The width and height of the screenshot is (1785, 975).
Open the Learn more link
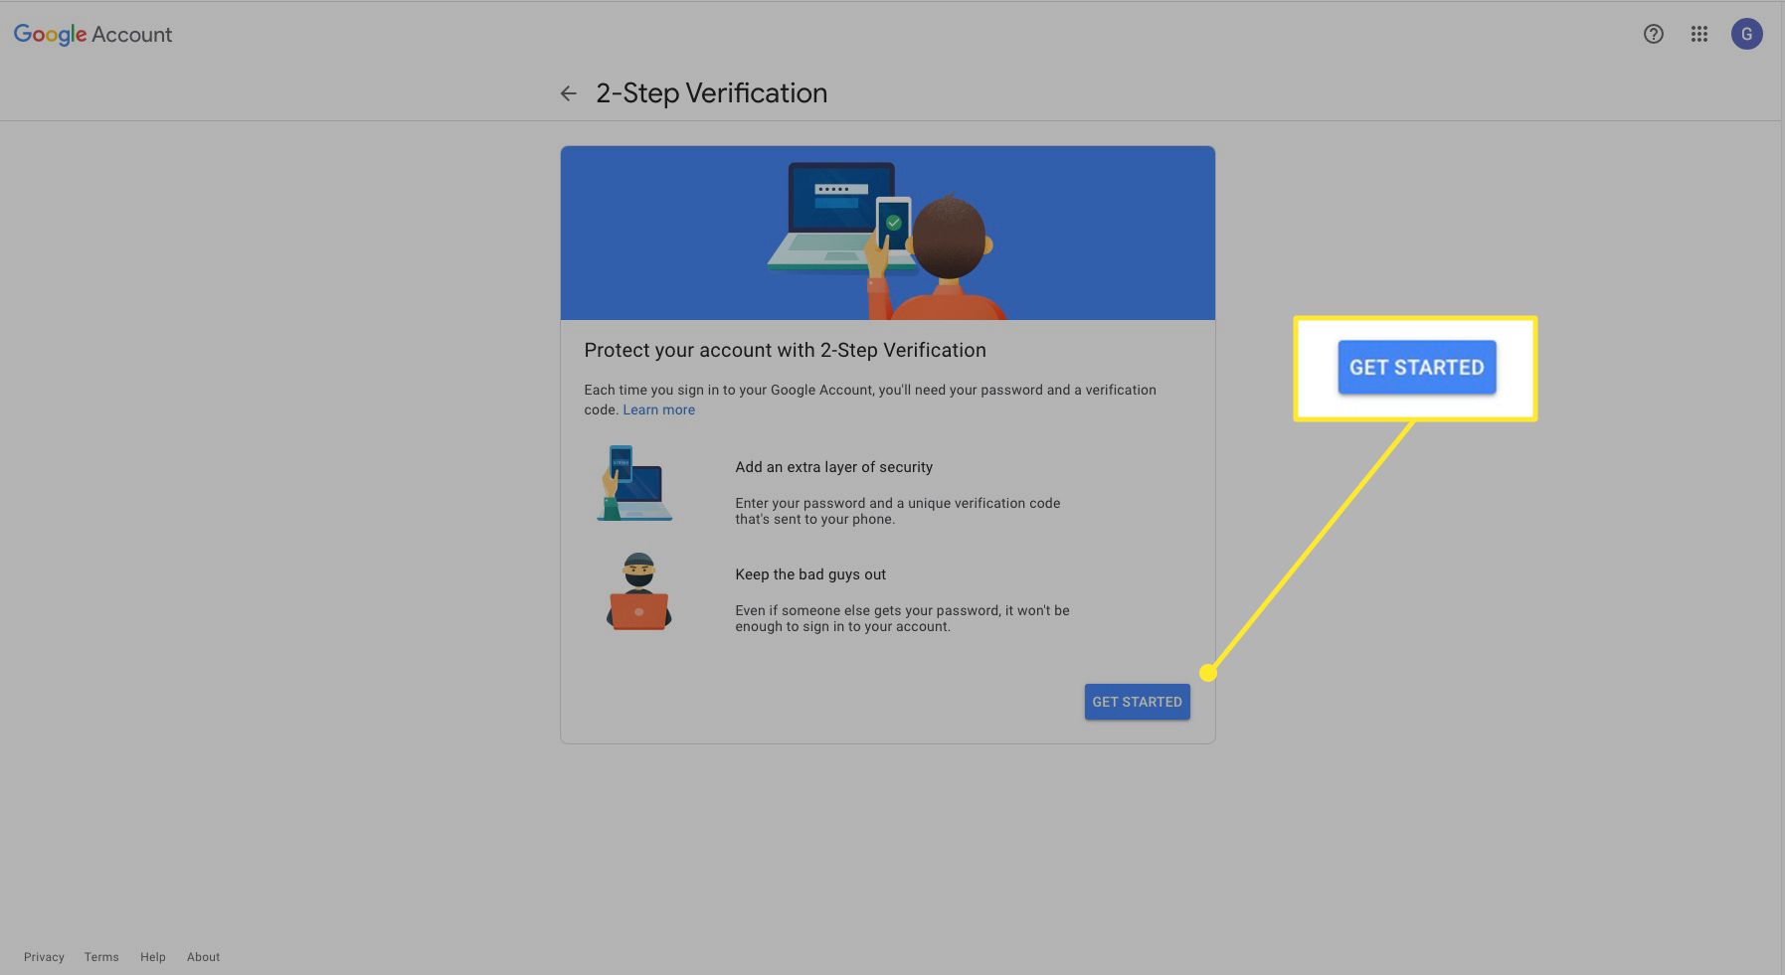coord(658,409)
